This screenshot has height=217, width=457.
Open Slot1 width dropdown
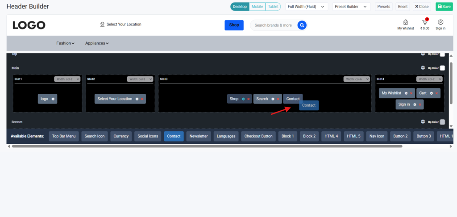[67, 79]
